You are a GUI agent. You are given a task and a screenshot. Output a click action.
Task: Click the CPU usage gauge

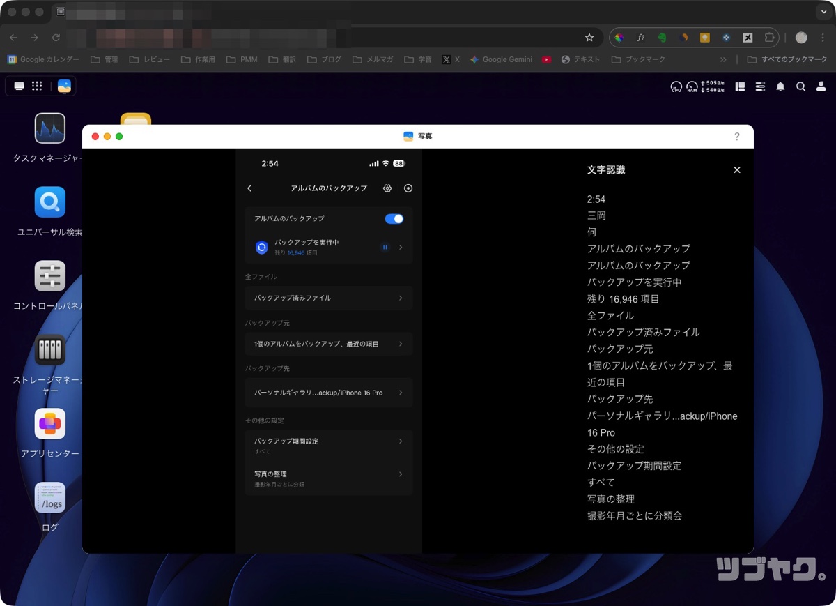click(x=676, y=86)
